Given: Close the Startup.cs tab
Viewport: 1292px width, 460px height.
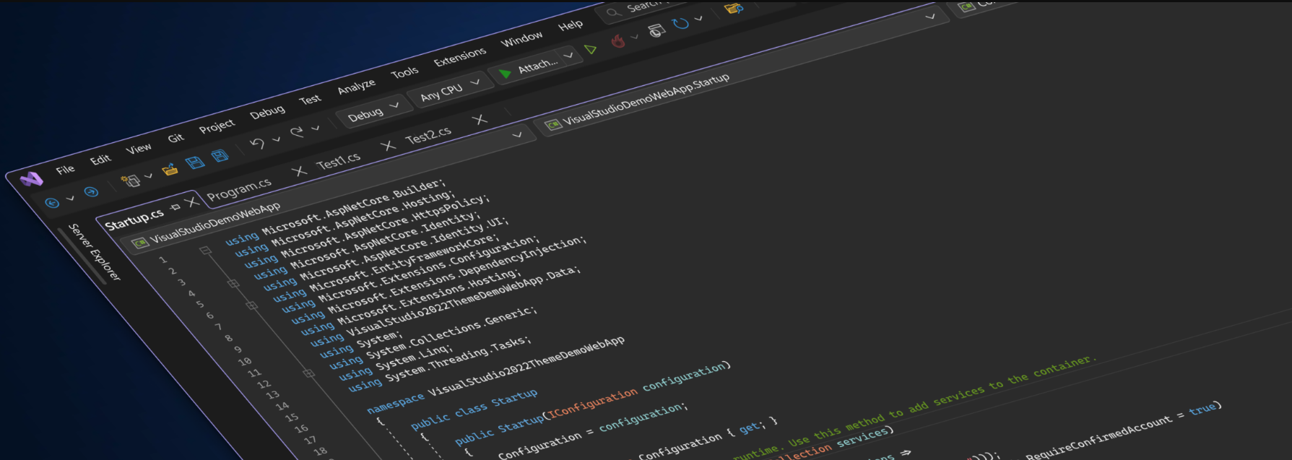Looking at the screenshot, I should [191, 202].
